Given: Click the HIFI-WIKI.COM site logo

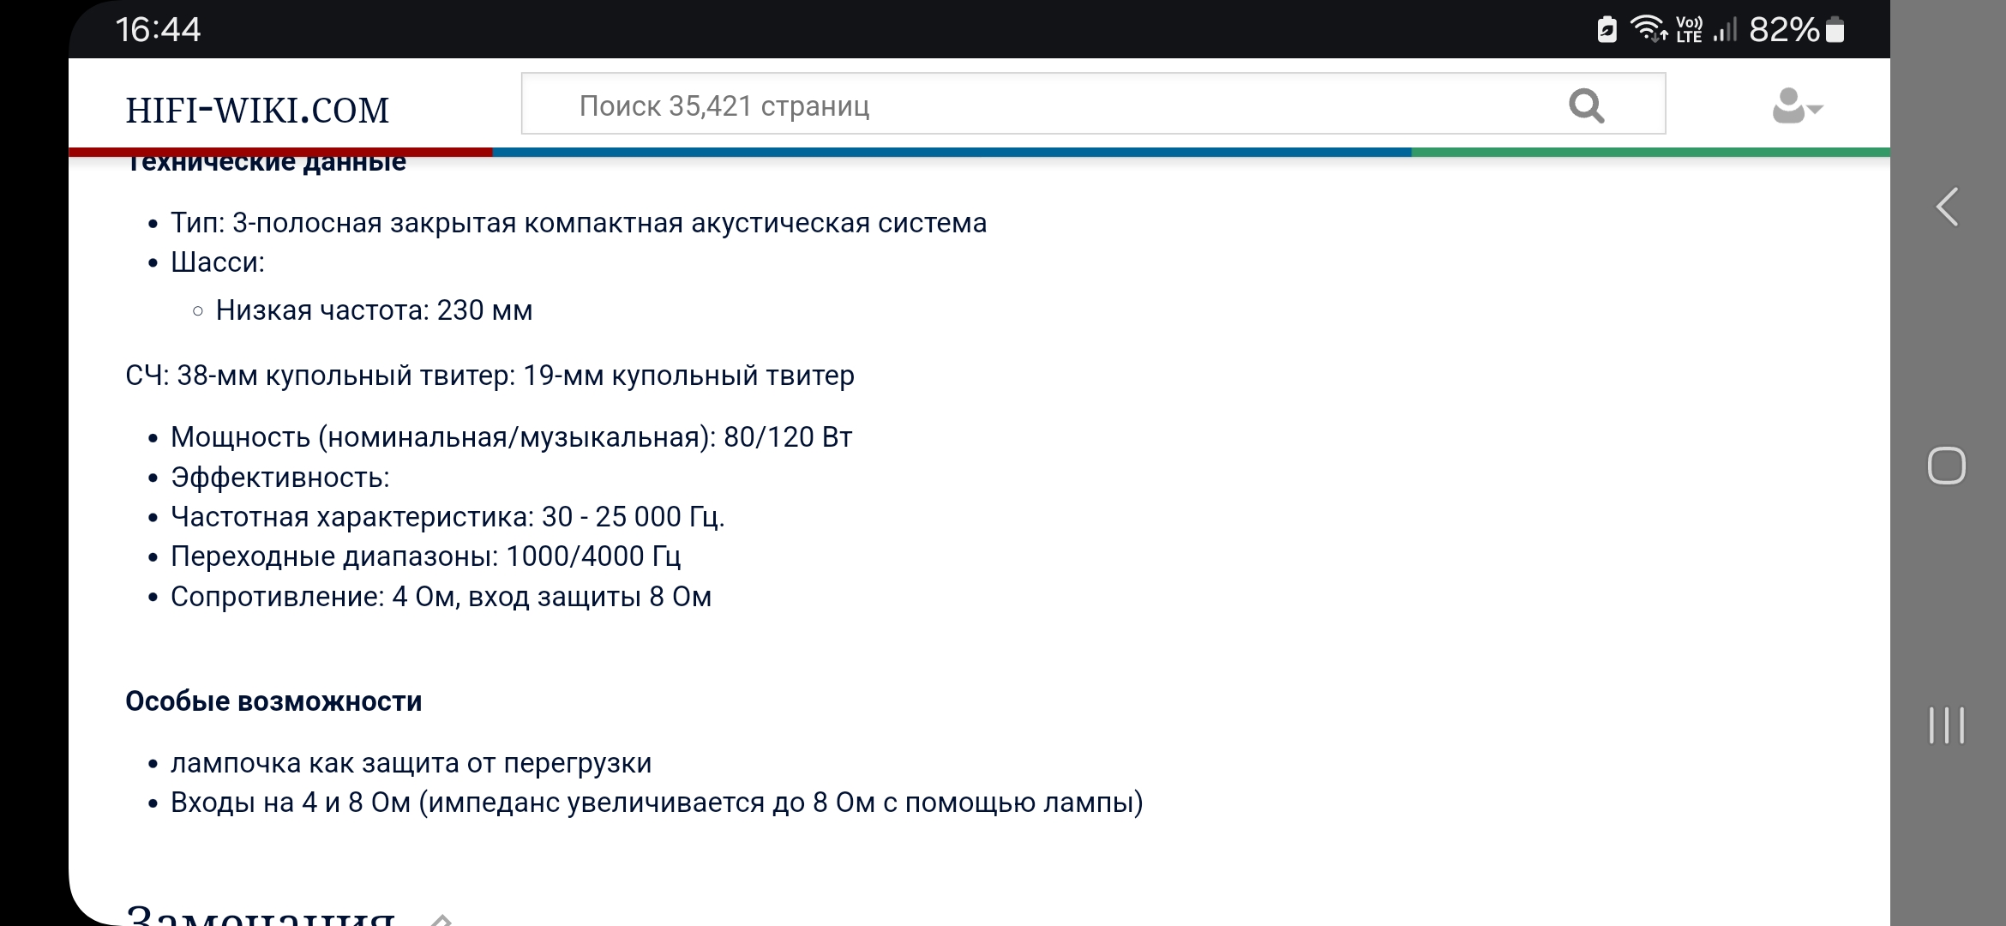Looking at the screenshot, I should (x=257, y=110).
